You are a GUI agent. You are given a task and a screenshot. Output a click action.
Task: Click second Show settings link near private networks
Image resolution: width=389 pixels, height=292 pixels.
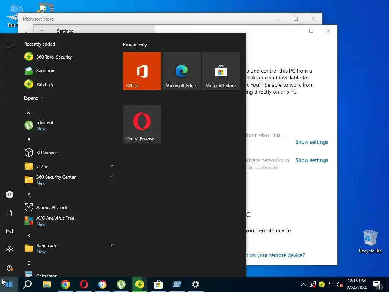(312, 160)
